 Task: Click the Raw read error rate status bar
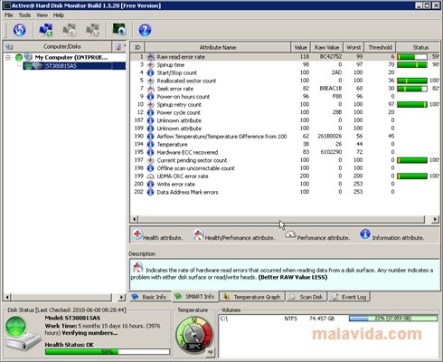(412, 57)
